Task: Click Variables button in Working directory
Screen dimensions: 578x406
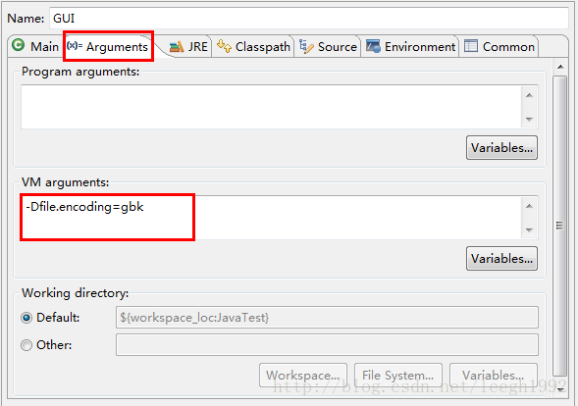Action: (x=494, y=375)
